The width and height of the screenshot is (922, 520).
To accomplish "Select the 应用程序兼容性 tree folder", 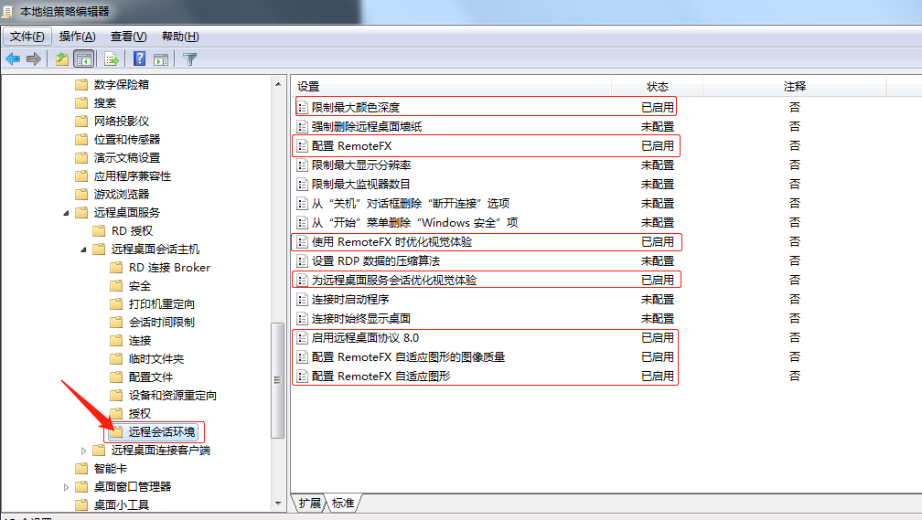I will tap(133, 175).
